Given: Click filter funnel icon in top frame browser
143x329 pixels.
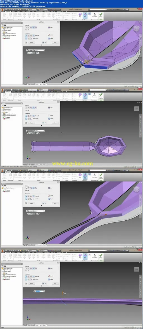Looking at the screenshot, I should pos(3,25).
